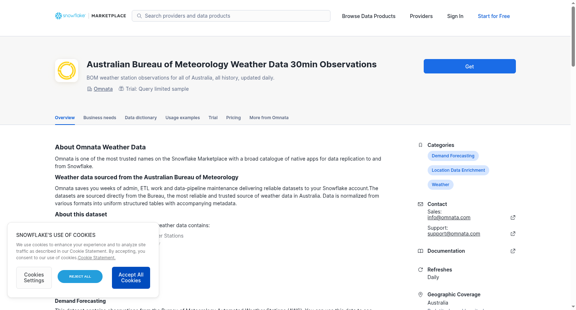Click Start for Free link
The height and width of the screenshot is (310, 576).
tap(494, 16)
